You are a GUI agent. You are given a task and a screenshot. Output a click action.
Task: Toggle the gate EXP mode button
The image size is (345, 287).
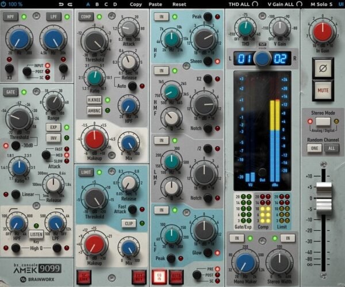coord(53,127)
